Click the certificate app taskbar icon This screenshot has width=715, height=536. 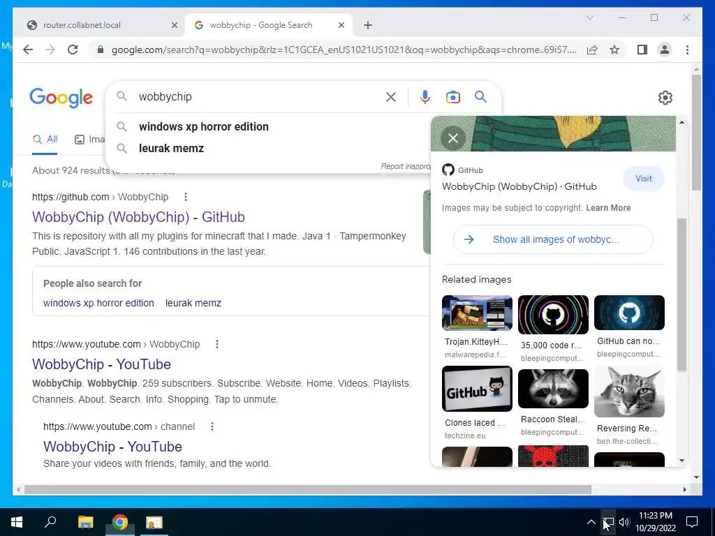tap(154, 522)
